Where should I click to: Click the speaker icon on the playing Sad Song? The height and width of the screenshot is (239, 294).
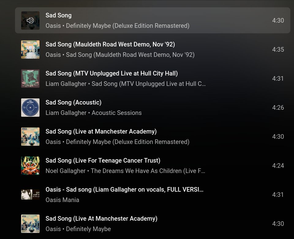point(30,20)
